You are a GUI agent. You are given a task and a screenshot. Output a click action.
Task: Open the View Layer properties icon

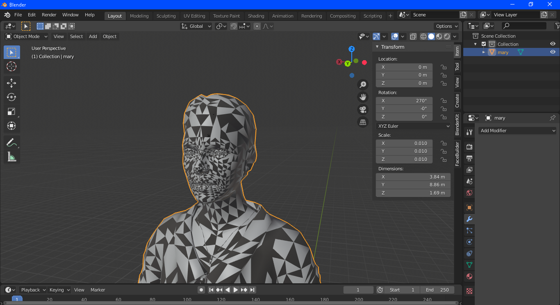[x=469, y=169]
